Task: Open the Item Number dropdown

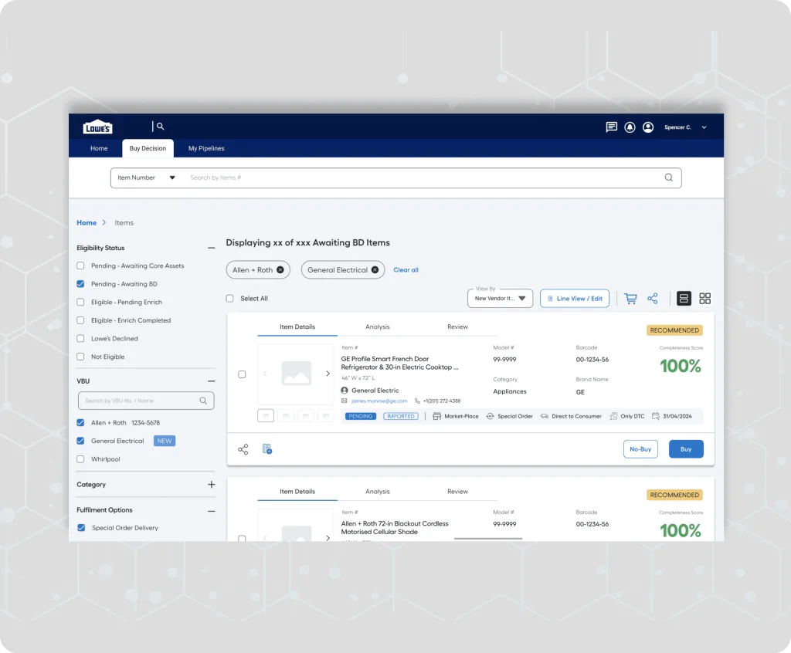Action: (146, 178)
